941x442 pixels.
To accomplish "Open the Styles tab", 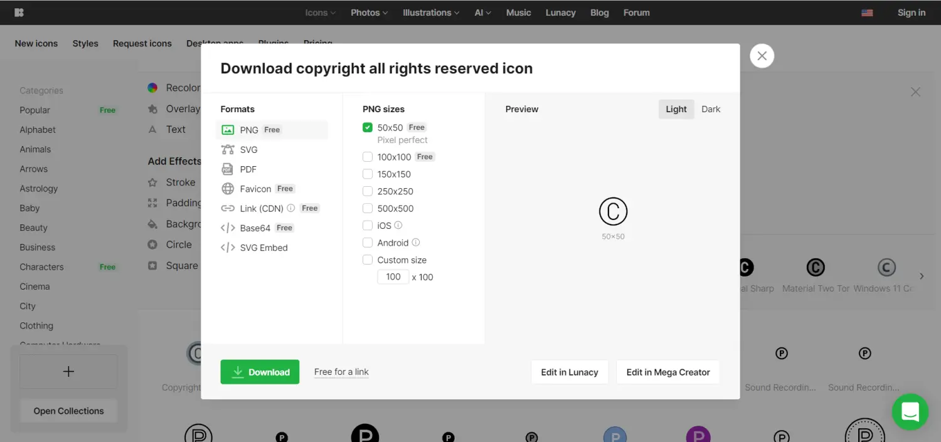I will 85,43.
